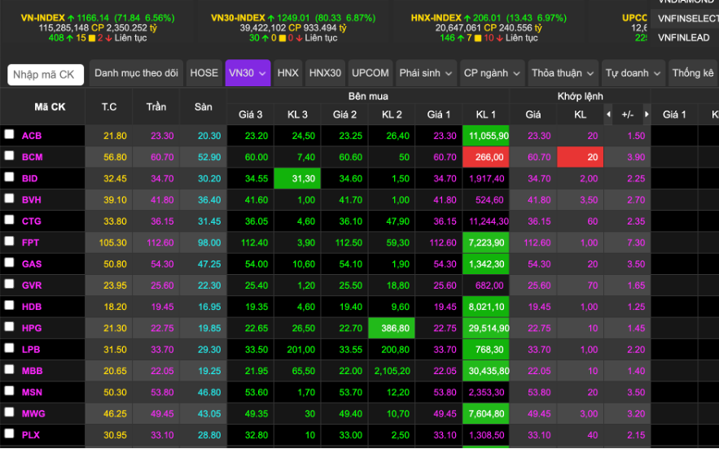Viewport: 719px width, 449px height.
Task: Open the MSN stock symbol
Action: 32,392
